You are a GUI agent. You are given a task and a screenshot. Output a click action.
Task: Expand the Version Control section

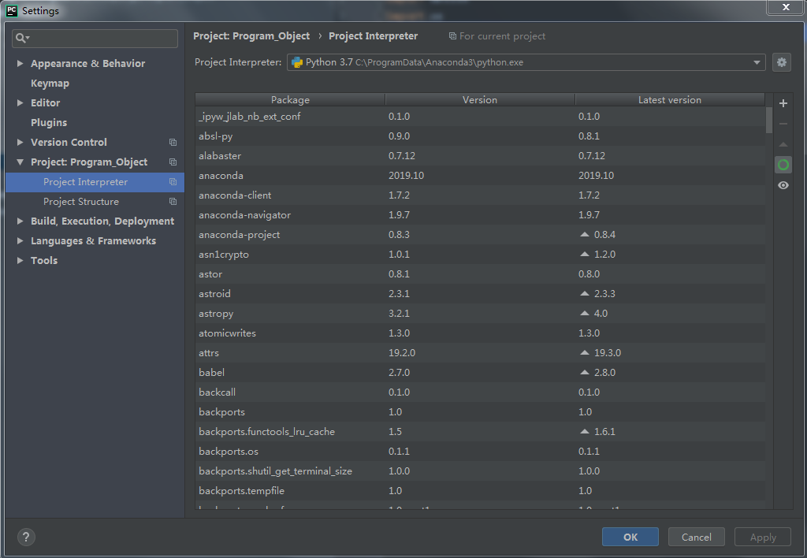click(20, 142)
